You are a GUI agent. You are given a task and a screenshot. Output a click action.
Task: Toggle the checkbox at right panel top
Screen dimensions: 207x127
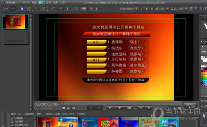tap(205, 42)
